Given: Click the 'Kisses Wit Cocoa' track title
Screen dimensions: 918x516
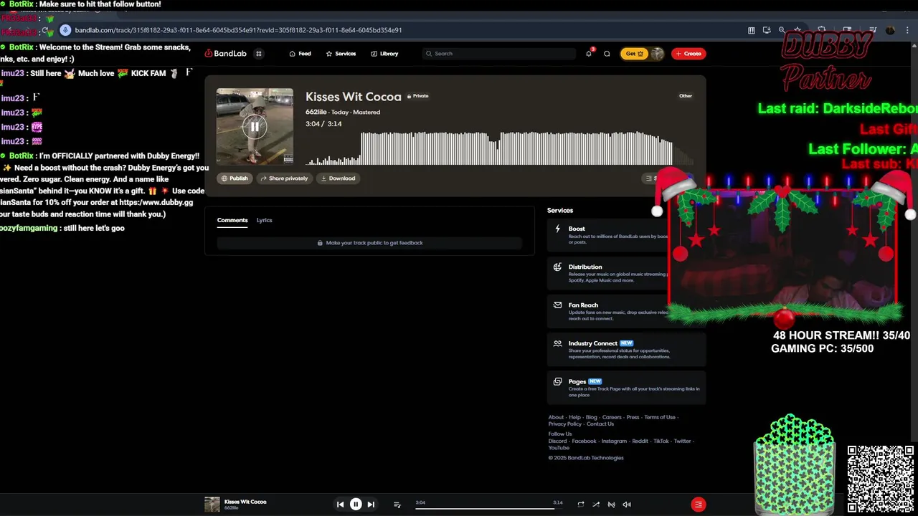Looking at the screenshot, I should (x=354, y=96).
